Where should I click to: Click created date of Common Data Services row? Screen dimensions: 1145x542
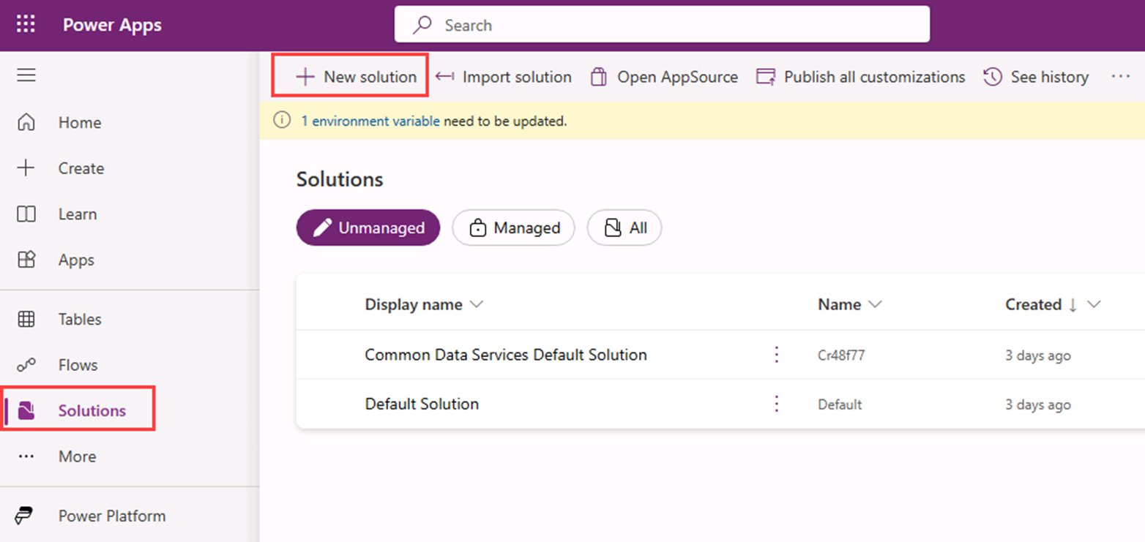[x=1038, y=355]
